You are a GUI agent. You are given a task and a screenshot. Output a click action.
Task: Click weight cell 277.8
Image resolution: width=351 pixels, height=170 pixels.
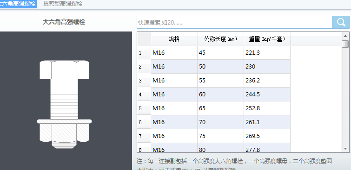267,148
